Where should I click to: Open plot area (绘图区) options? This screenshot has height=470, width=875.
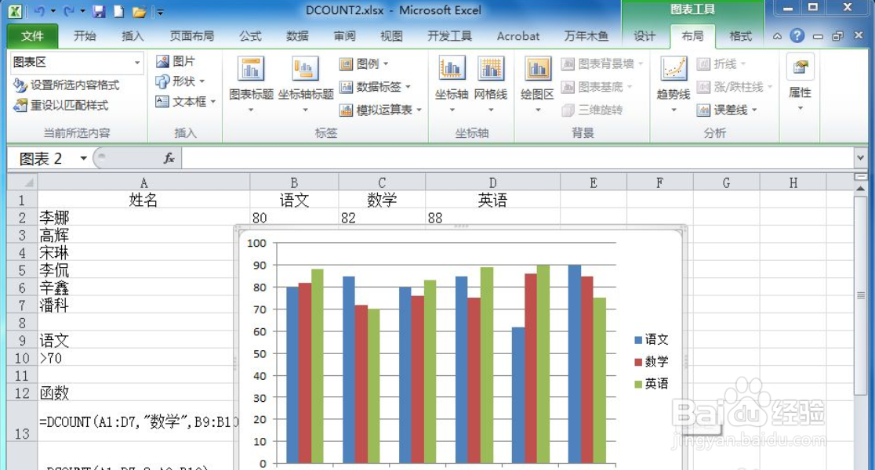coord(537,84)
